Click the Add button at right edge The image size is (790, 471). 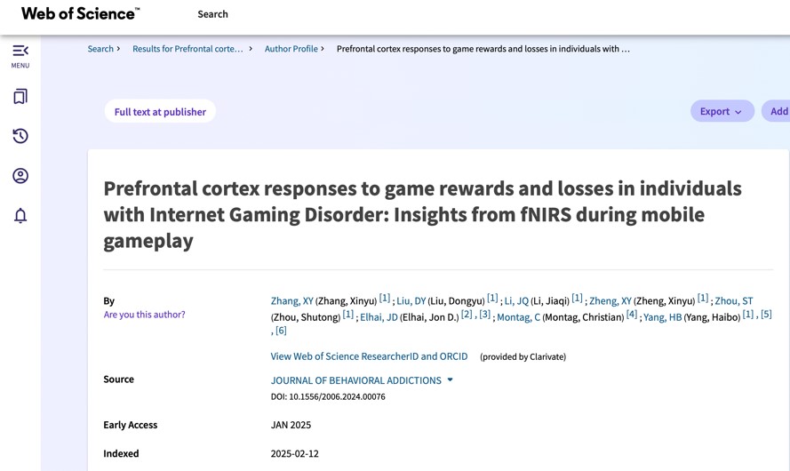(777, 111)
